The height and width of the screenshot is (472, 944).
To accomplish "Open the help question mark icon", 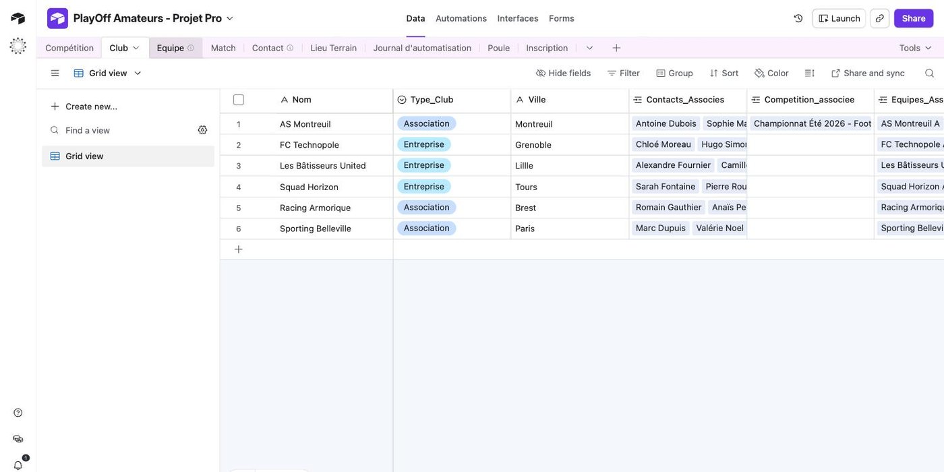I will pos(18,413).
